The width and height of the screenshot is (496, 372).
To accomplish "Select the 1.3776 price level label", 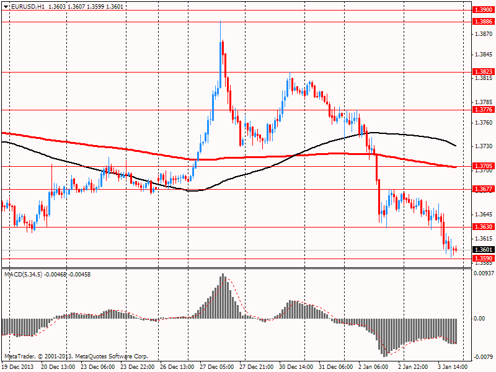I will click(484, 110).
